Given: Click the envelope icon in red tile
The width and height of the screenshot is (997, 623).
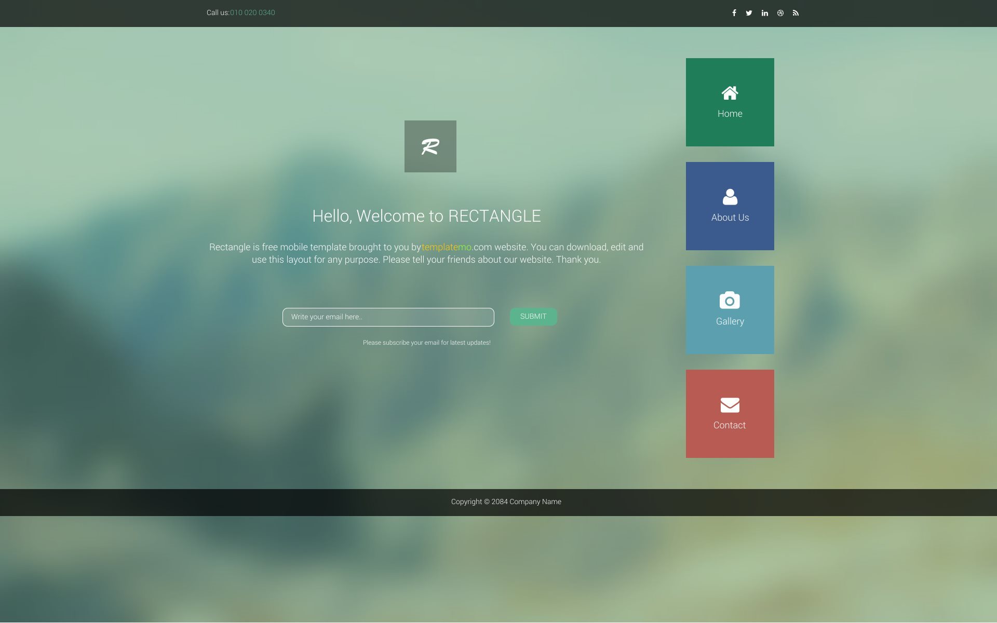Looking at the screenshot, I should (x=730, y=404).
